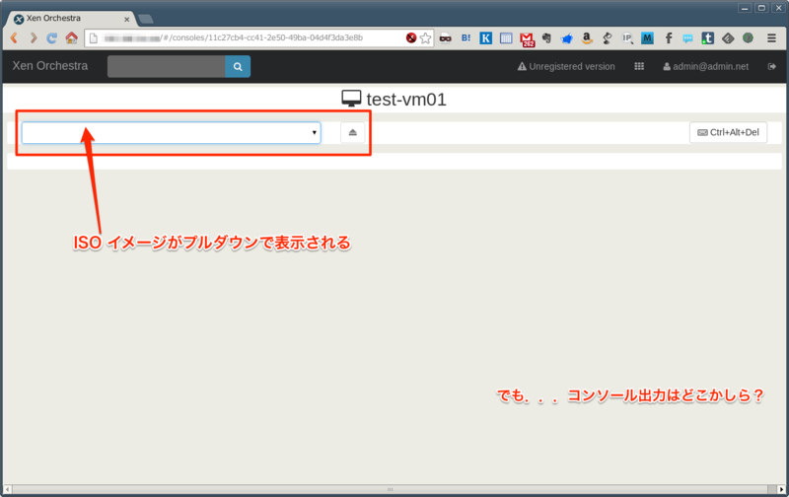Click the test-vm01 console title
Viewport: 789px width, 497px height.
point(394,99)
